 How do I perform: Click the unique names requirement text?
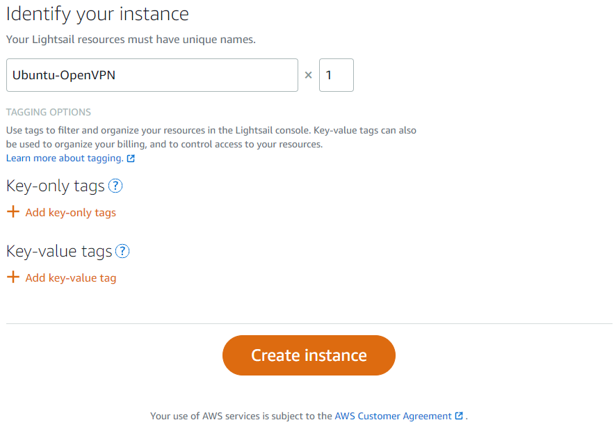131,40
